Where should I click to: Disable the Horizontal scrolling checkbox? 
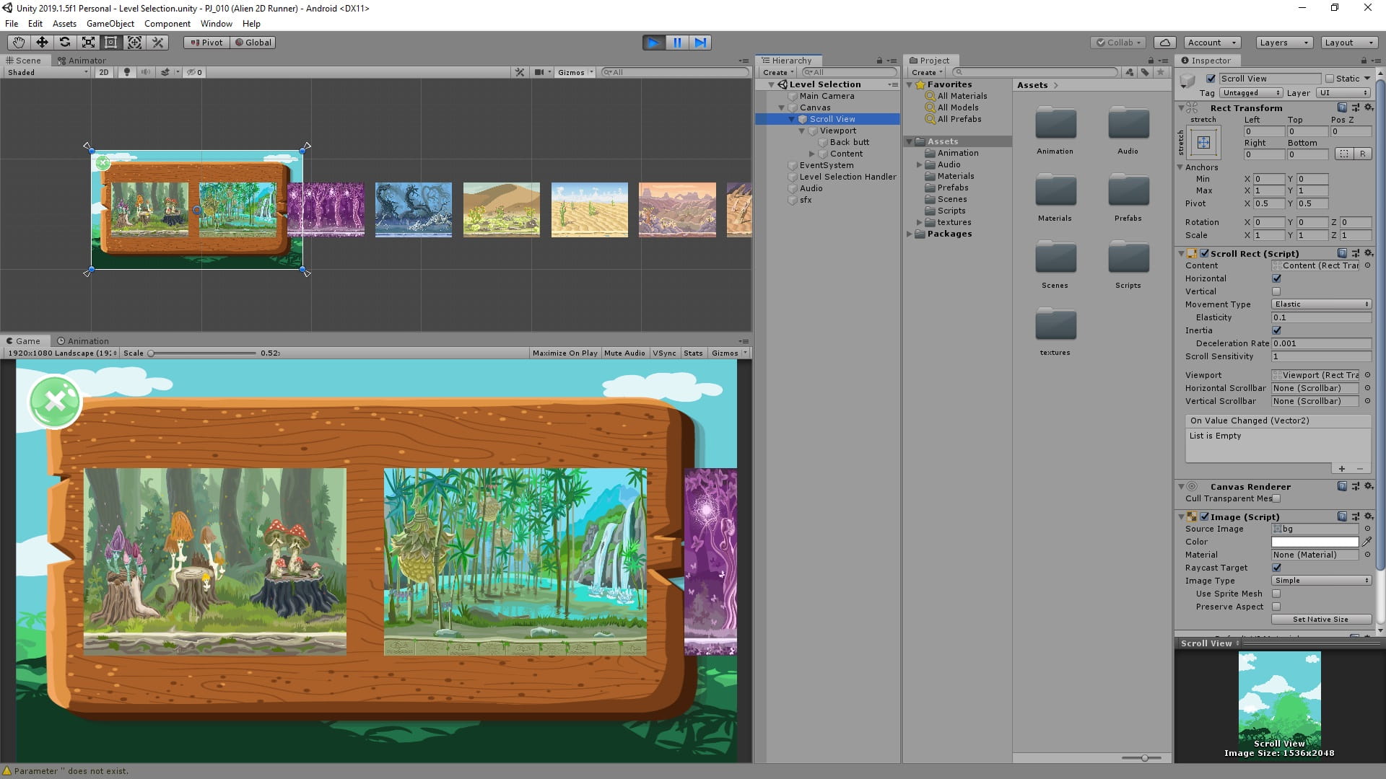point(1276,278)
